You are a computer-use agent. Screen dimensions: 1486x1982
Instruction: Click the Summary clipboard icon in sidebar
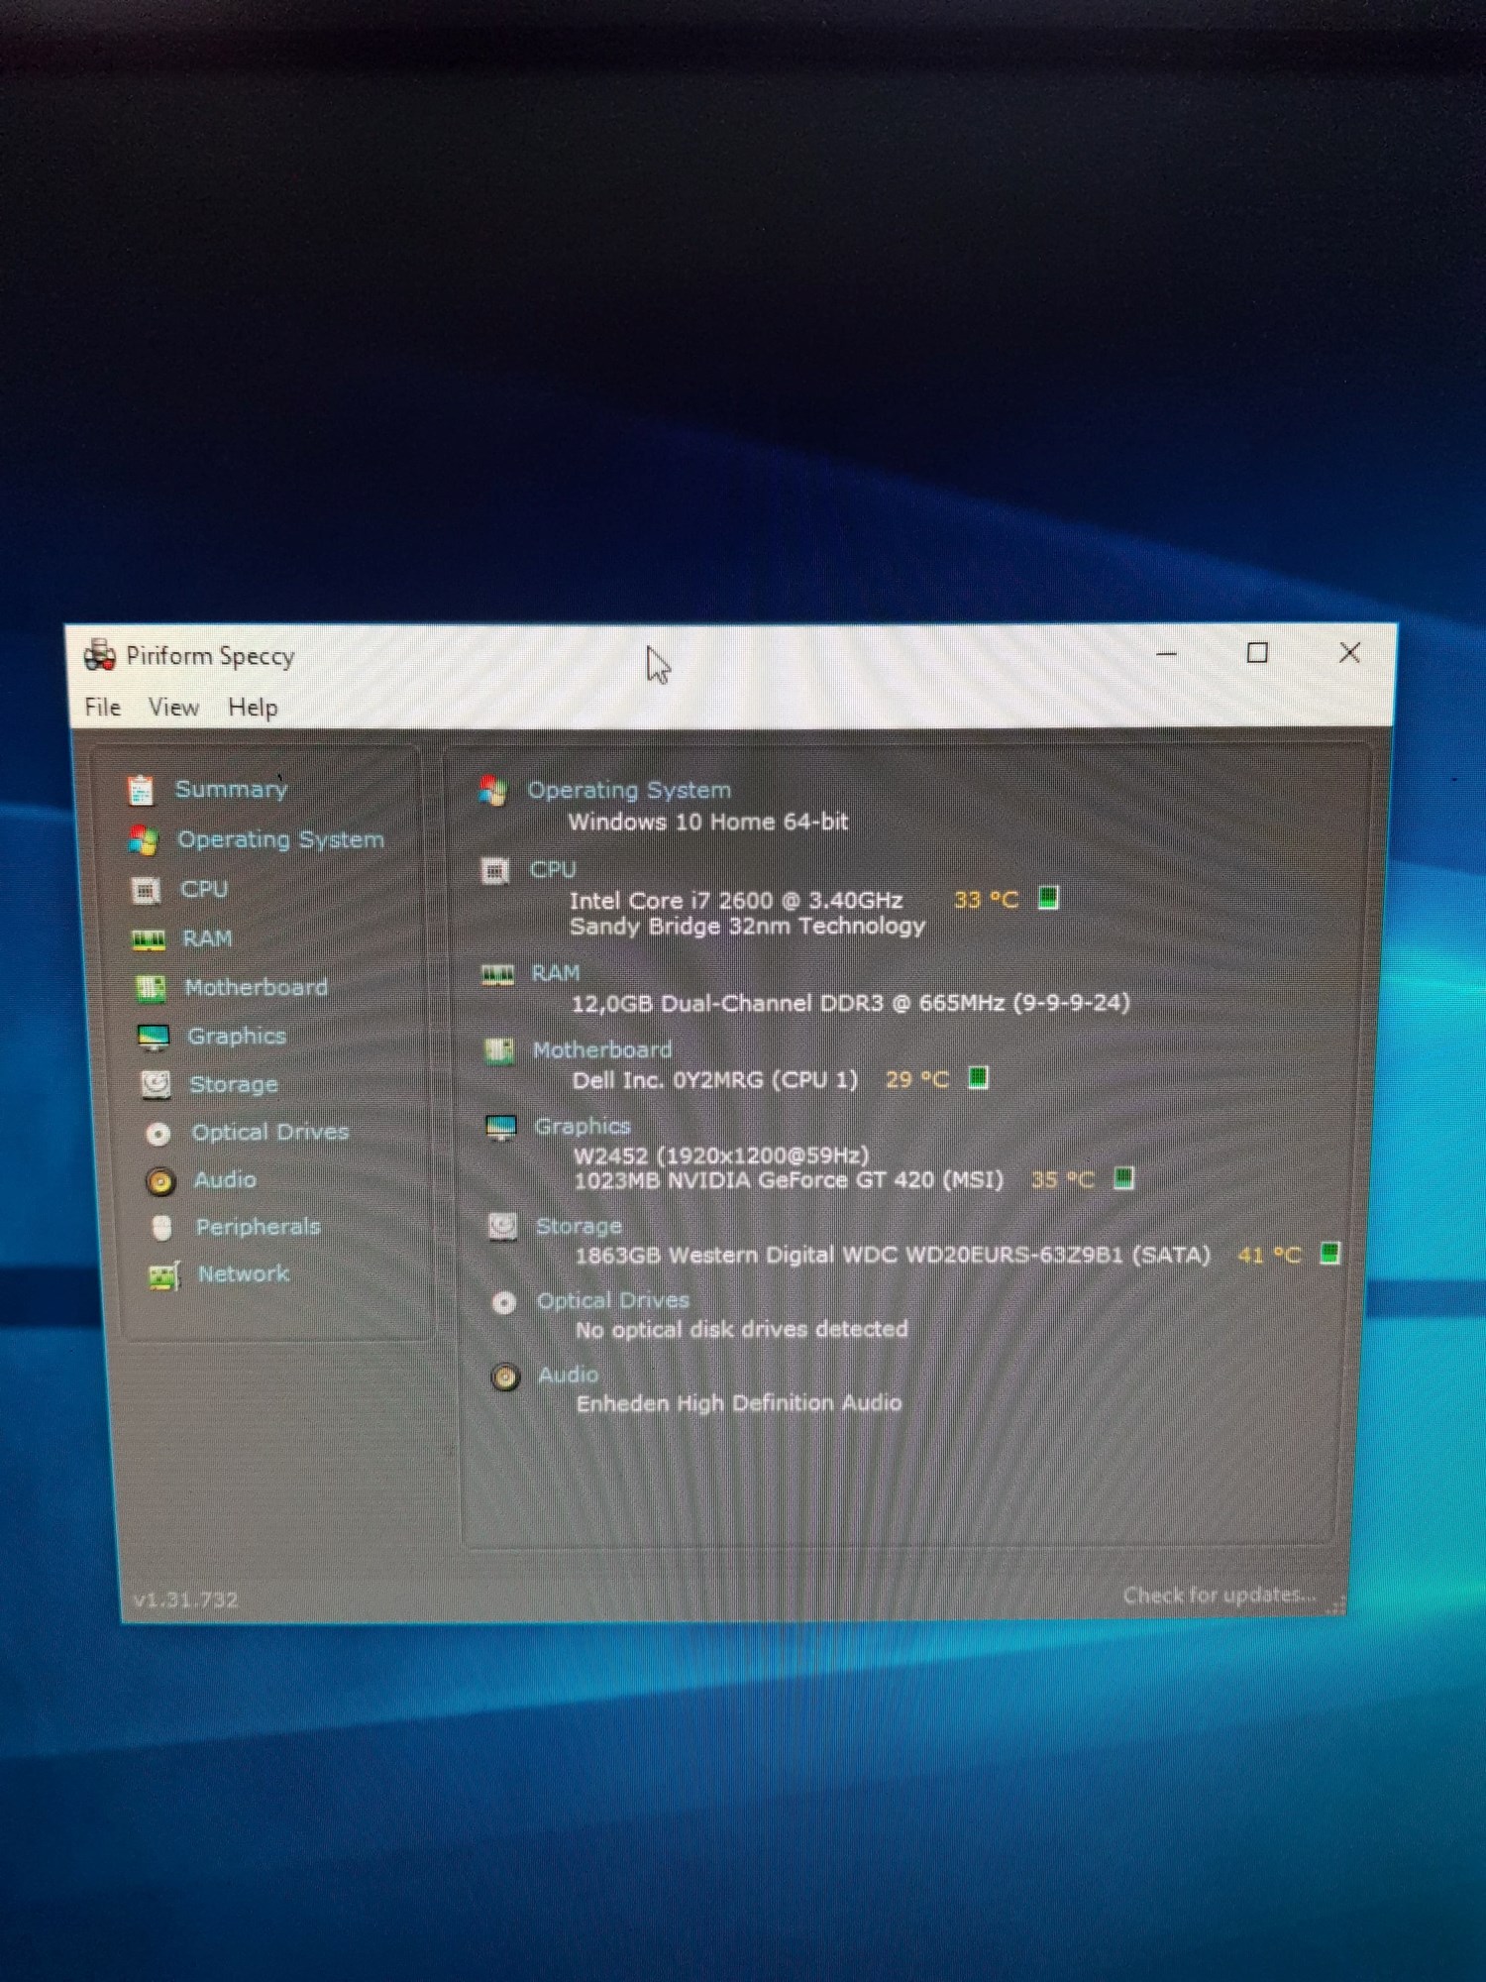coord(141,790)
